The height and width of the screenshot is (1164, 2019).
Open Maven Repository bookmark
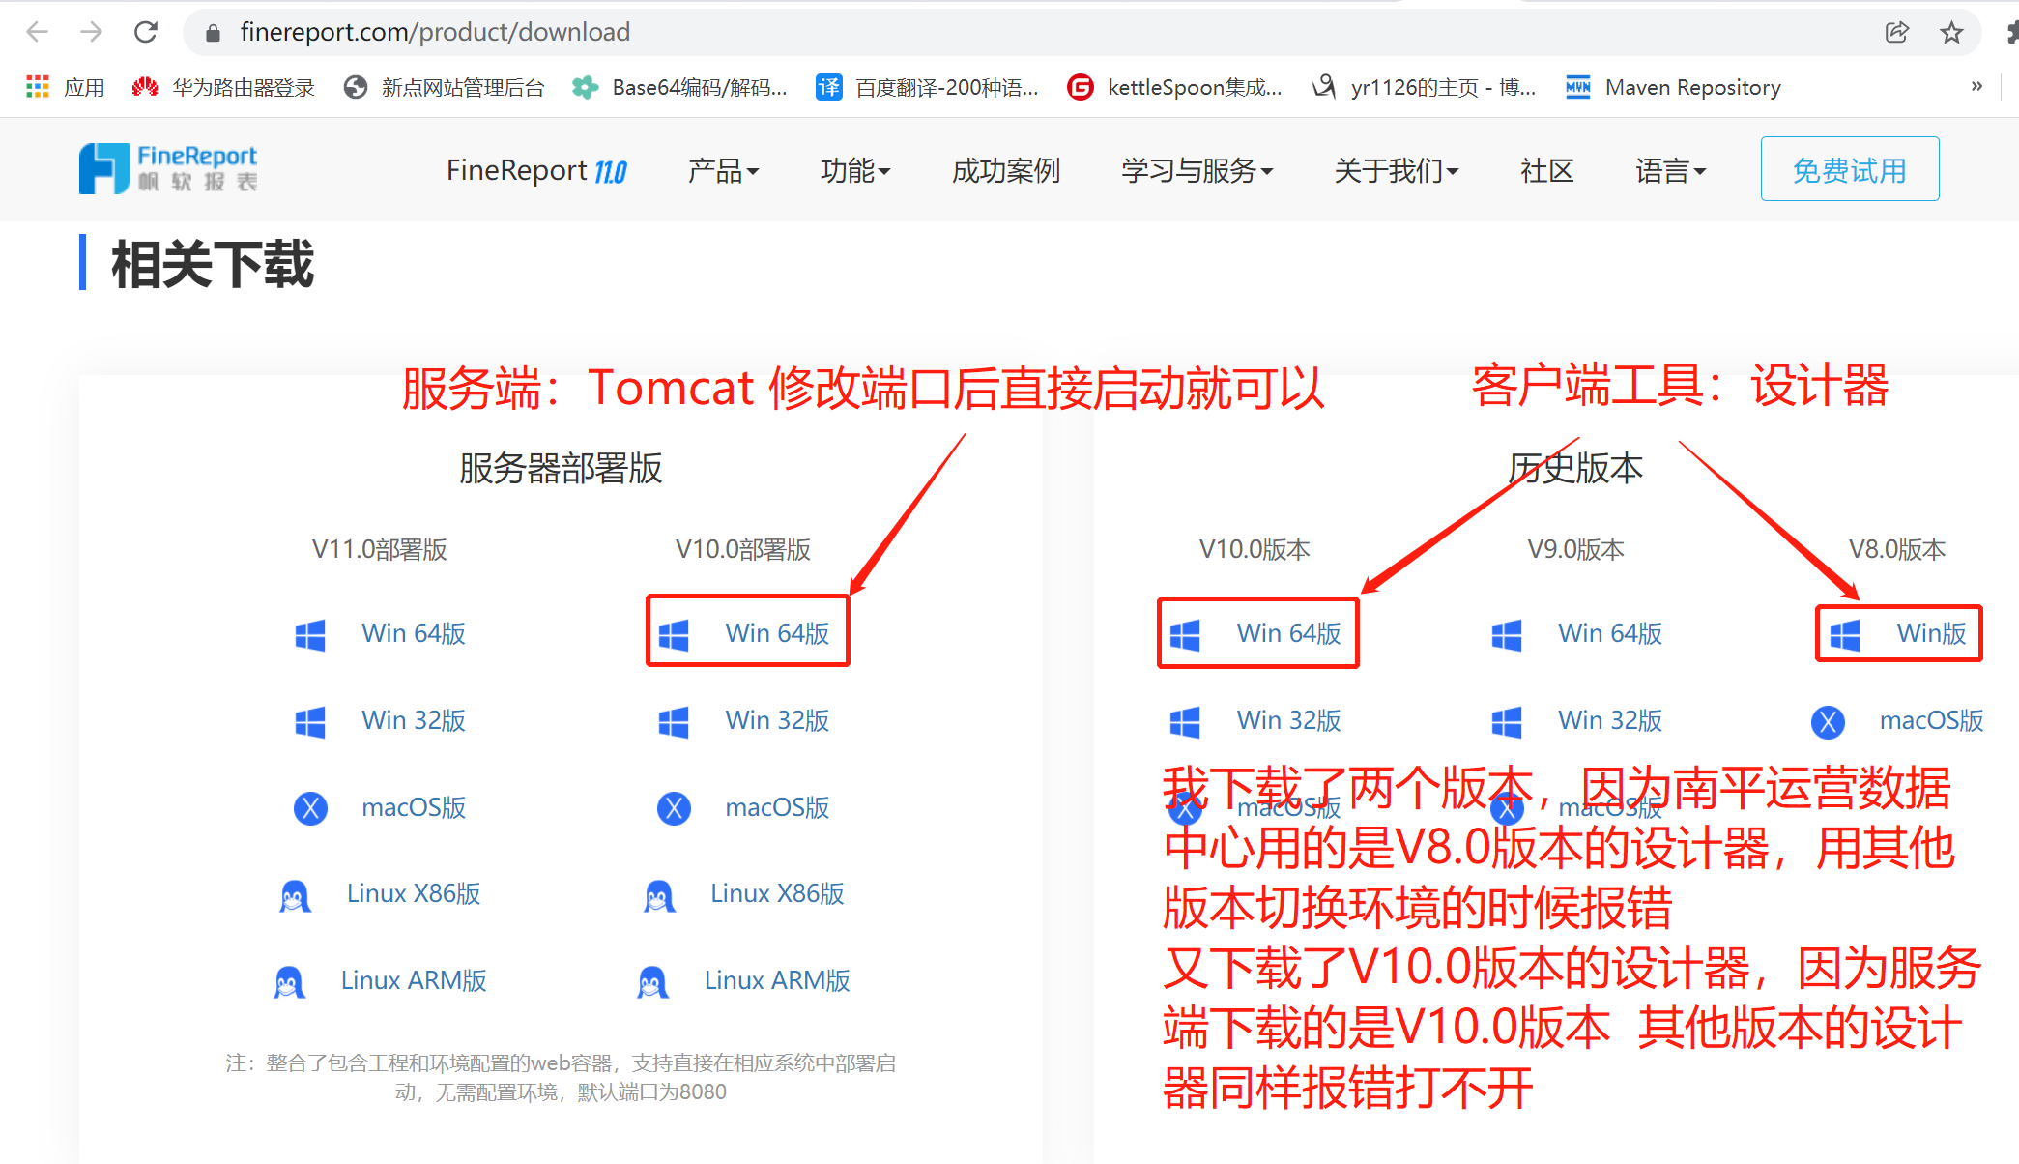pyautogui.click(x=1673, y=87)
